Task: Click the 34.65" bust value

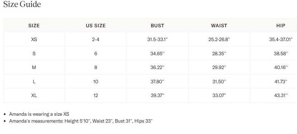Action: 157,54
